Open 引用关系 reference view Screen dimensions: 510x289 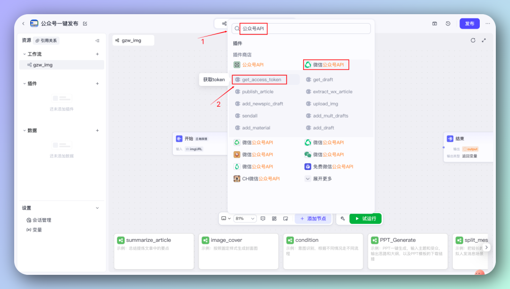pyautogui.click(x=46, y=41)
